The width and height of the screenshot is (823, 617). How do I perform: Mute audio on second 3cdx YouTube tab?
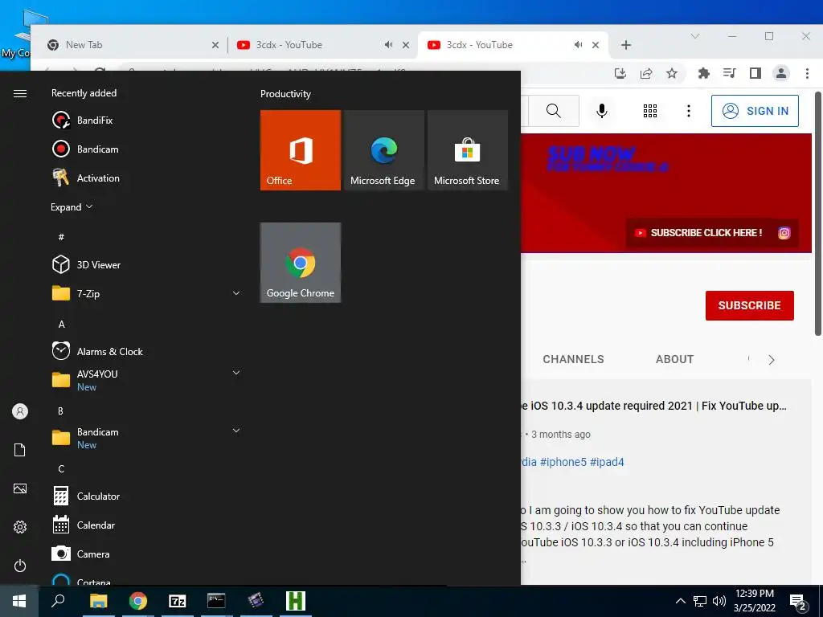click(388, 45)
